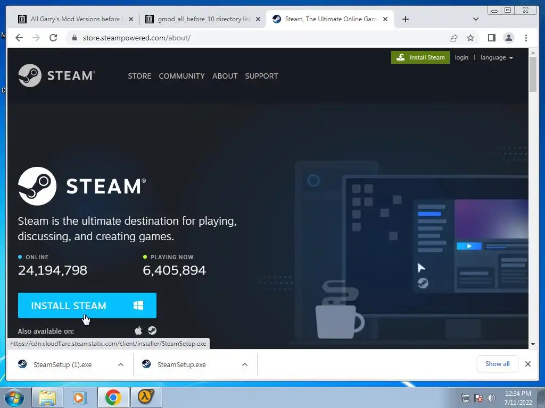
Task: Open a new tab with the plus icon
Action: pos(405,19)
